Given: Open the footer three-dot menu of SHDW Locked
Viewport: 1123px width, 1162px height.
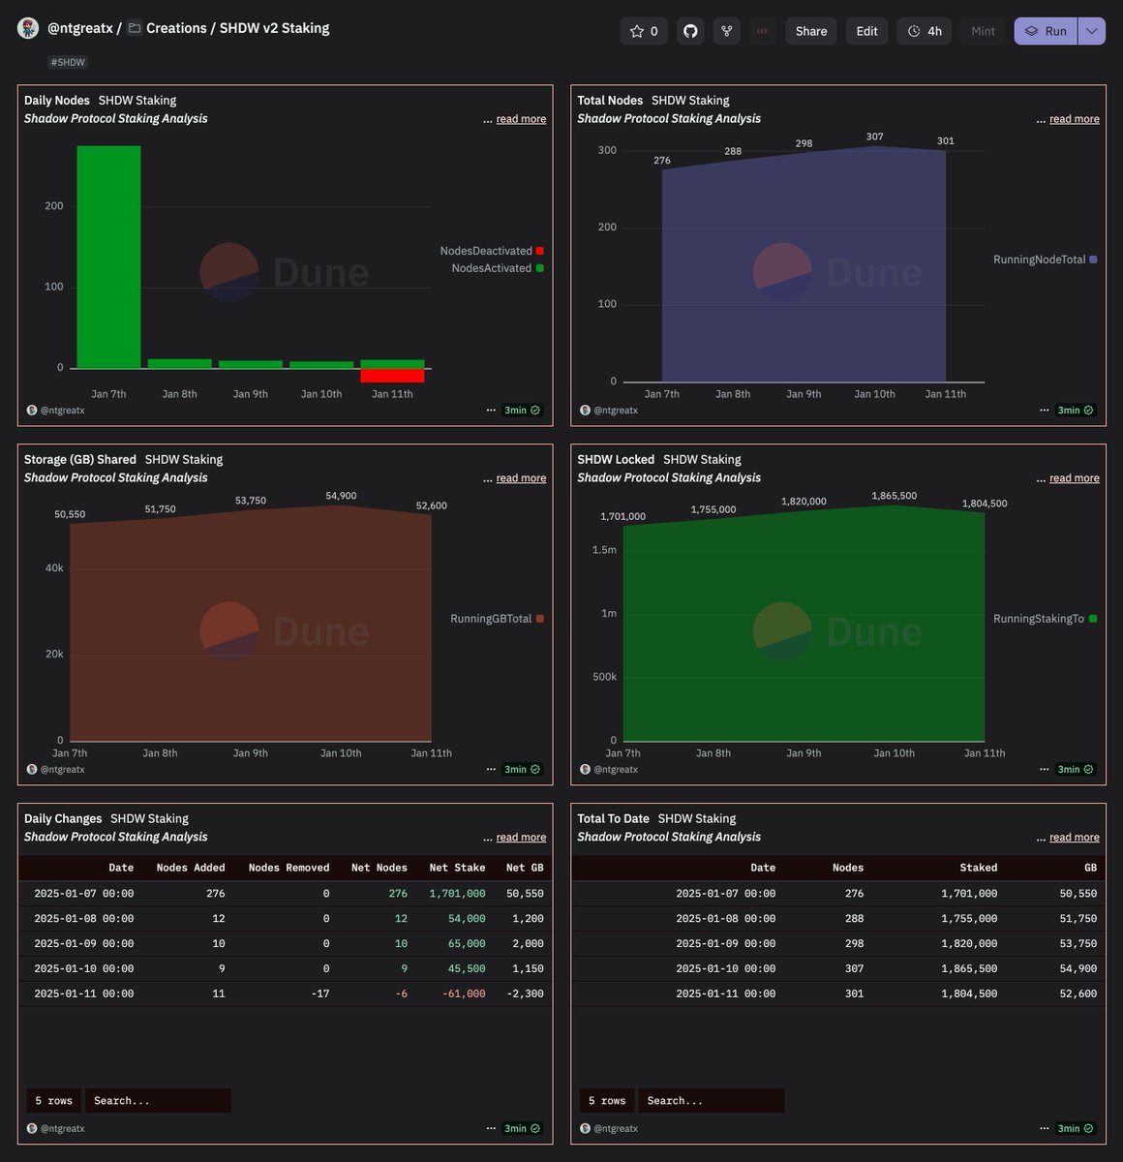Looking at the screenshot, I should 1045,770.
